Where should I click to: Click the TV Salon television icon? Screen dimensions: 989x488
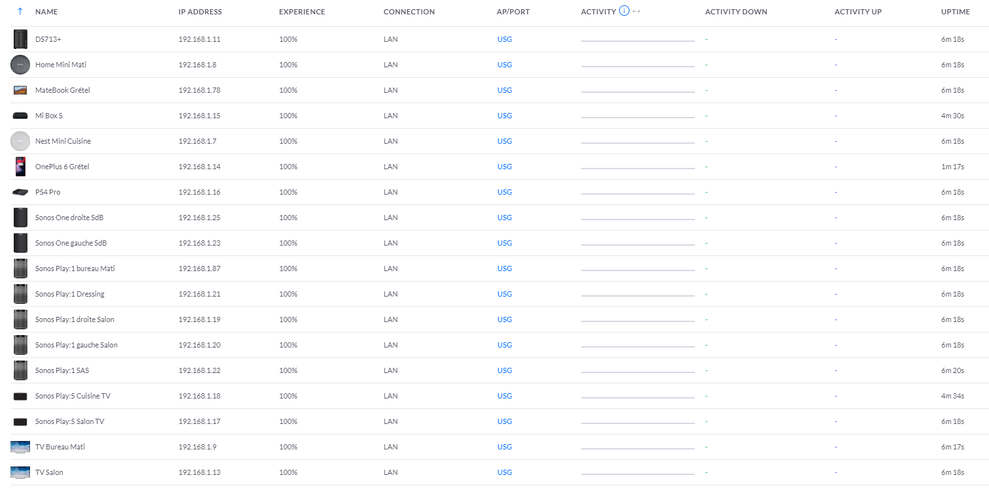pyautogui.click(x=20, y=472)
